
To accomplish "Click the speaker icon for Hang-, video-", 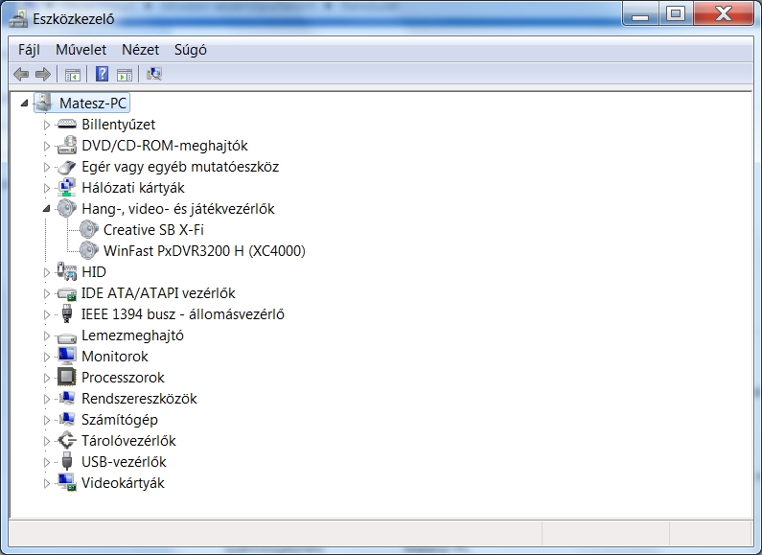I will click(x=66, y=209).
